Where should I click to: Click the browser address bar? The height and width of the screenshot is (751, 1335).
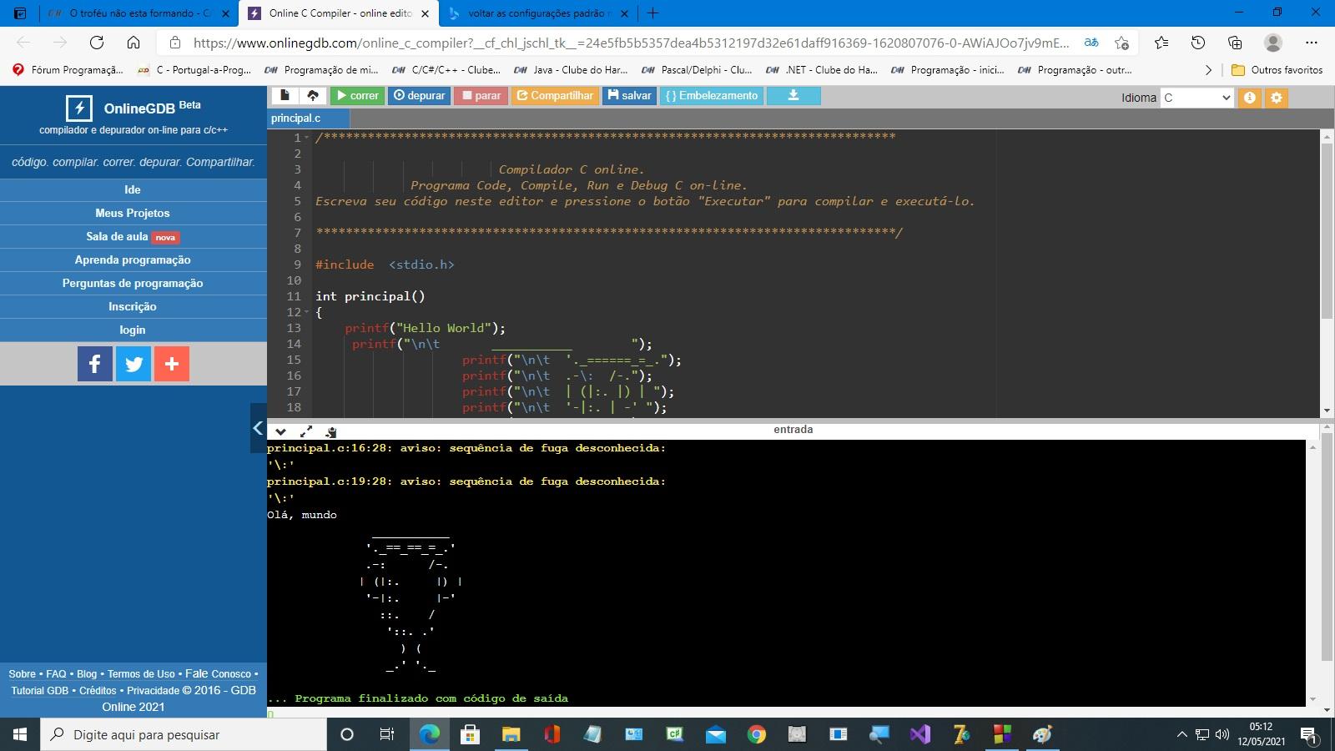(x=630, y=43)
